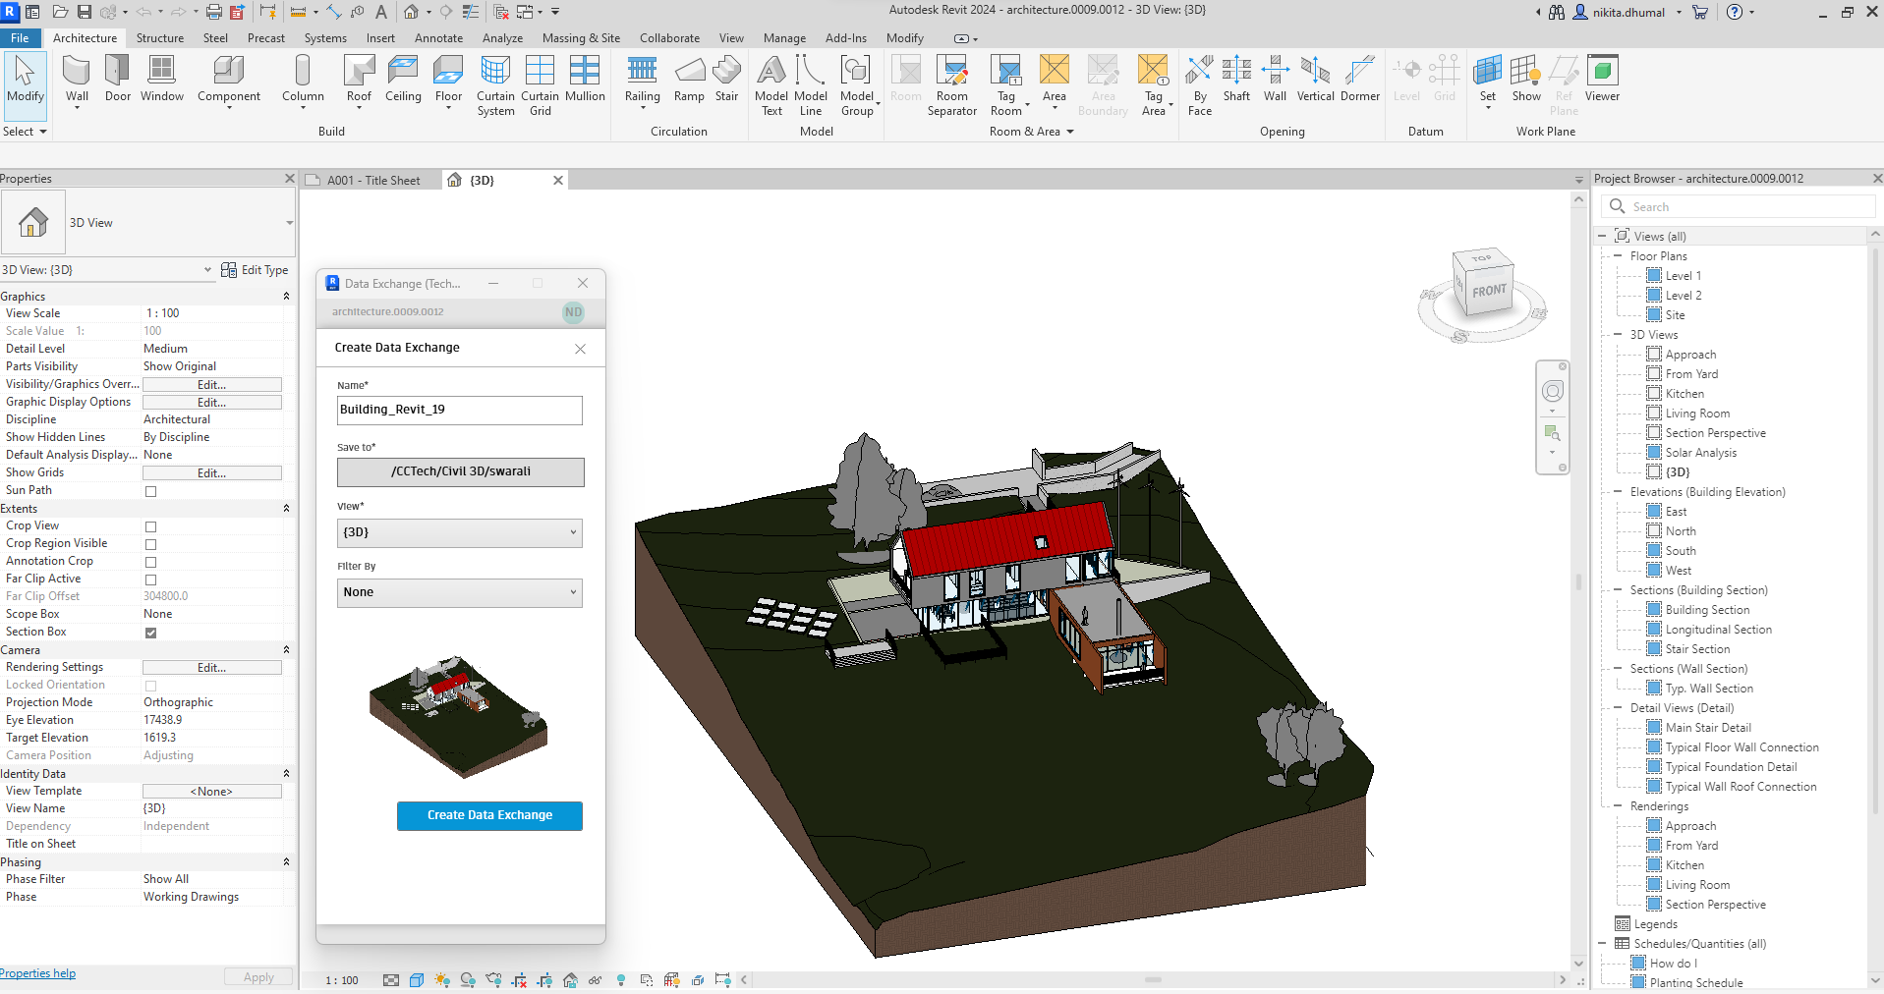Switch to the Annotate ribbon tab
The height and width of the screenshot is (994, 1884).
pyautogui.click(x=438, y=38)
